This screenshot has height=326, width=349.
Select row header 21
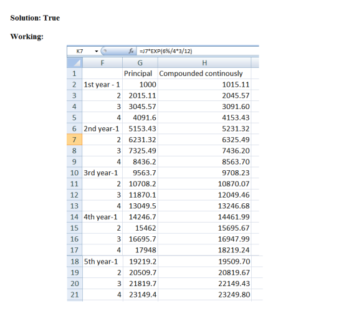pyautogui.click(x=75, y=295)
